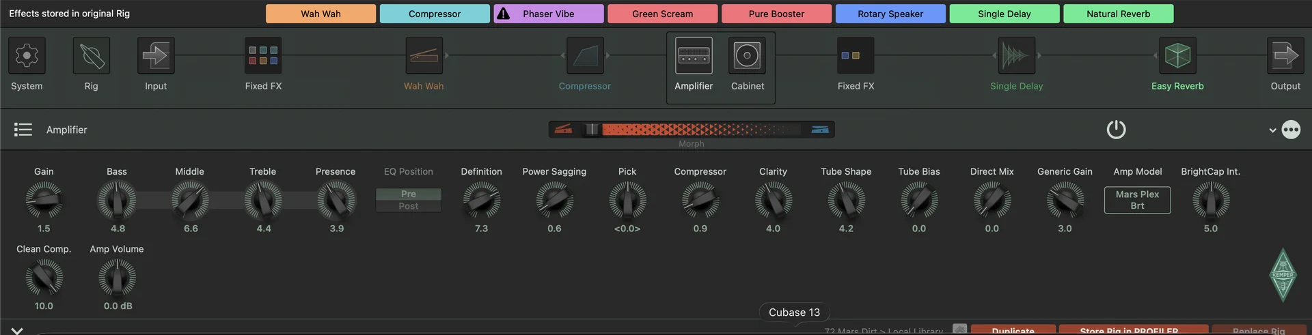
Task: Toggle the Amplifier power button
Action: [x=1116, y=130]
